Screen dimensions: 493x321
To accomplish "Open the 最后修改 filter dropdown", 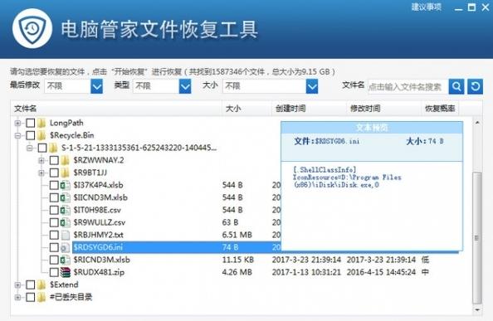I will (x=96, y=86).
